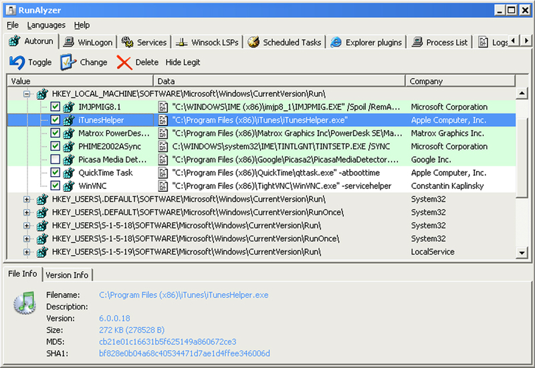This screenshot has height=368, width=535.
Task: Uncheck the Matrox PowerDes... entry checkbox
Action: [56, 133]
